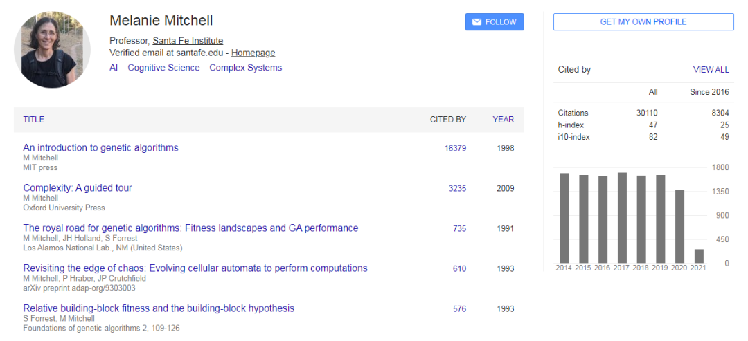Sort publications by Cited By header
Viewport: 748px width, 341px height.
(x=447, y=120)
